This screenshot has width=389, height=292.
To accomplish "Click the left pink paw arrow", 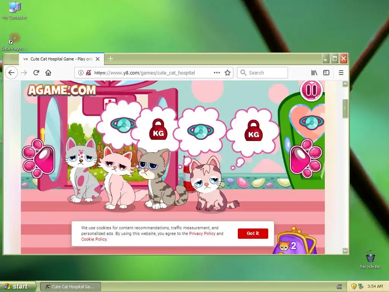I will 39,159.
